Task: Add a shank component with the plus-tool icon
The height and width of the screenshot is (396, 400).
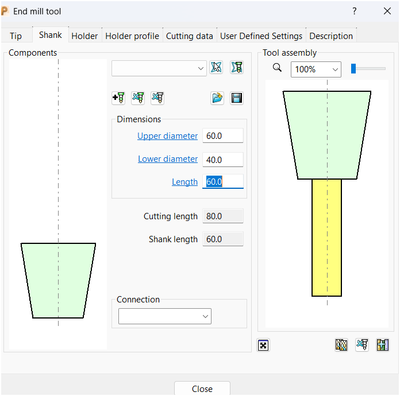Action: coord(118,98)
